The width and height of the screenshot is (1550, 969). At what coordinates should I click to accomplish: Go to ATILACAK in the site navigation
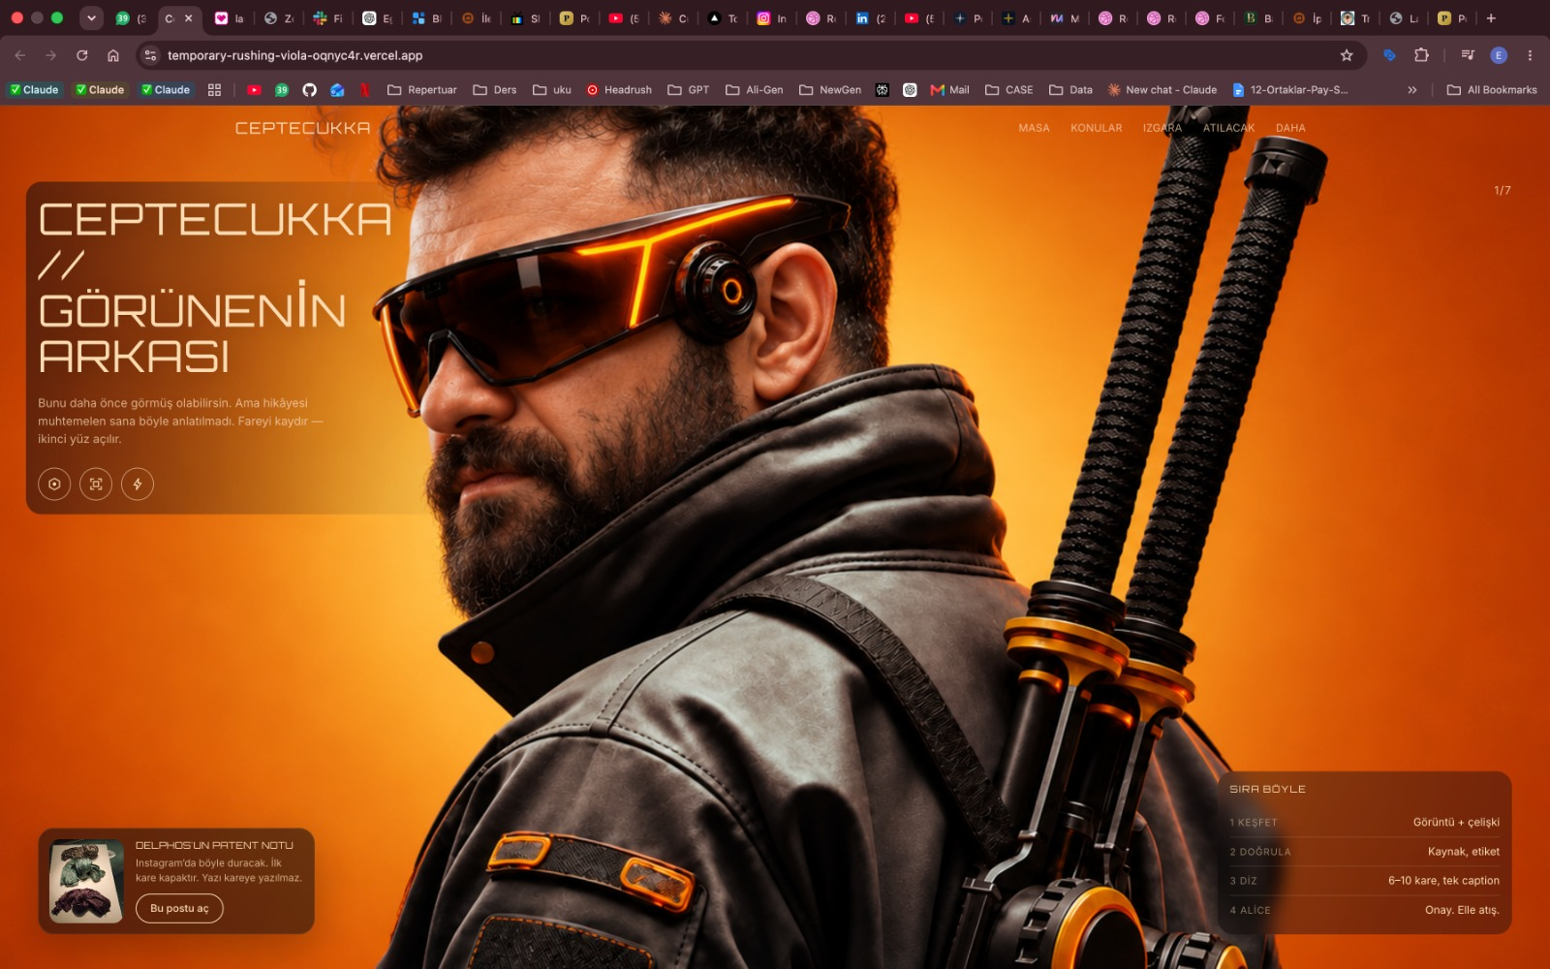(x=1228, y=128)
